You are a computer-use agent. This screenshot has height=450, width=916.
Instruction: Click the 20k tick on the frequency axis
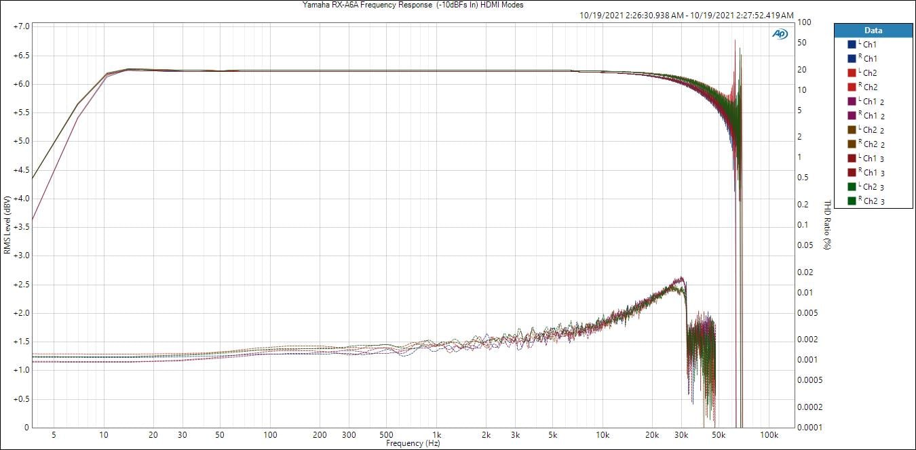click(653, 434)
